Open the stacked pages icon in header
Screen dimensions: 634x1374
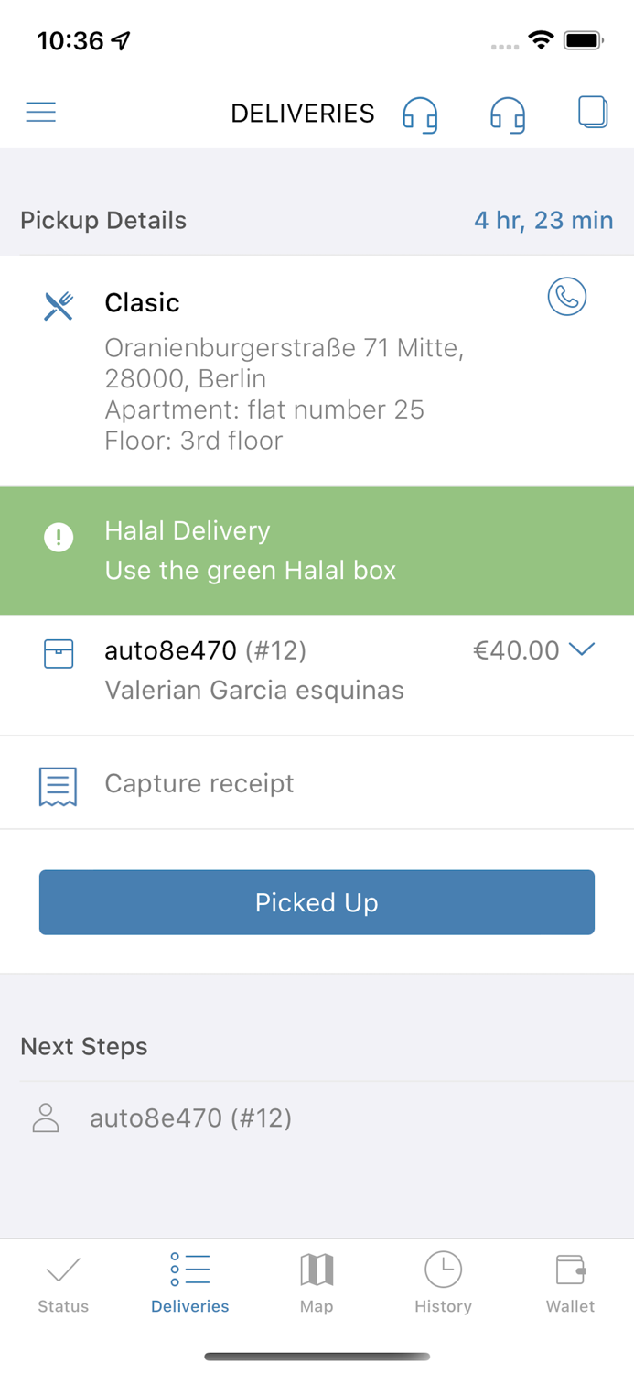593,112
